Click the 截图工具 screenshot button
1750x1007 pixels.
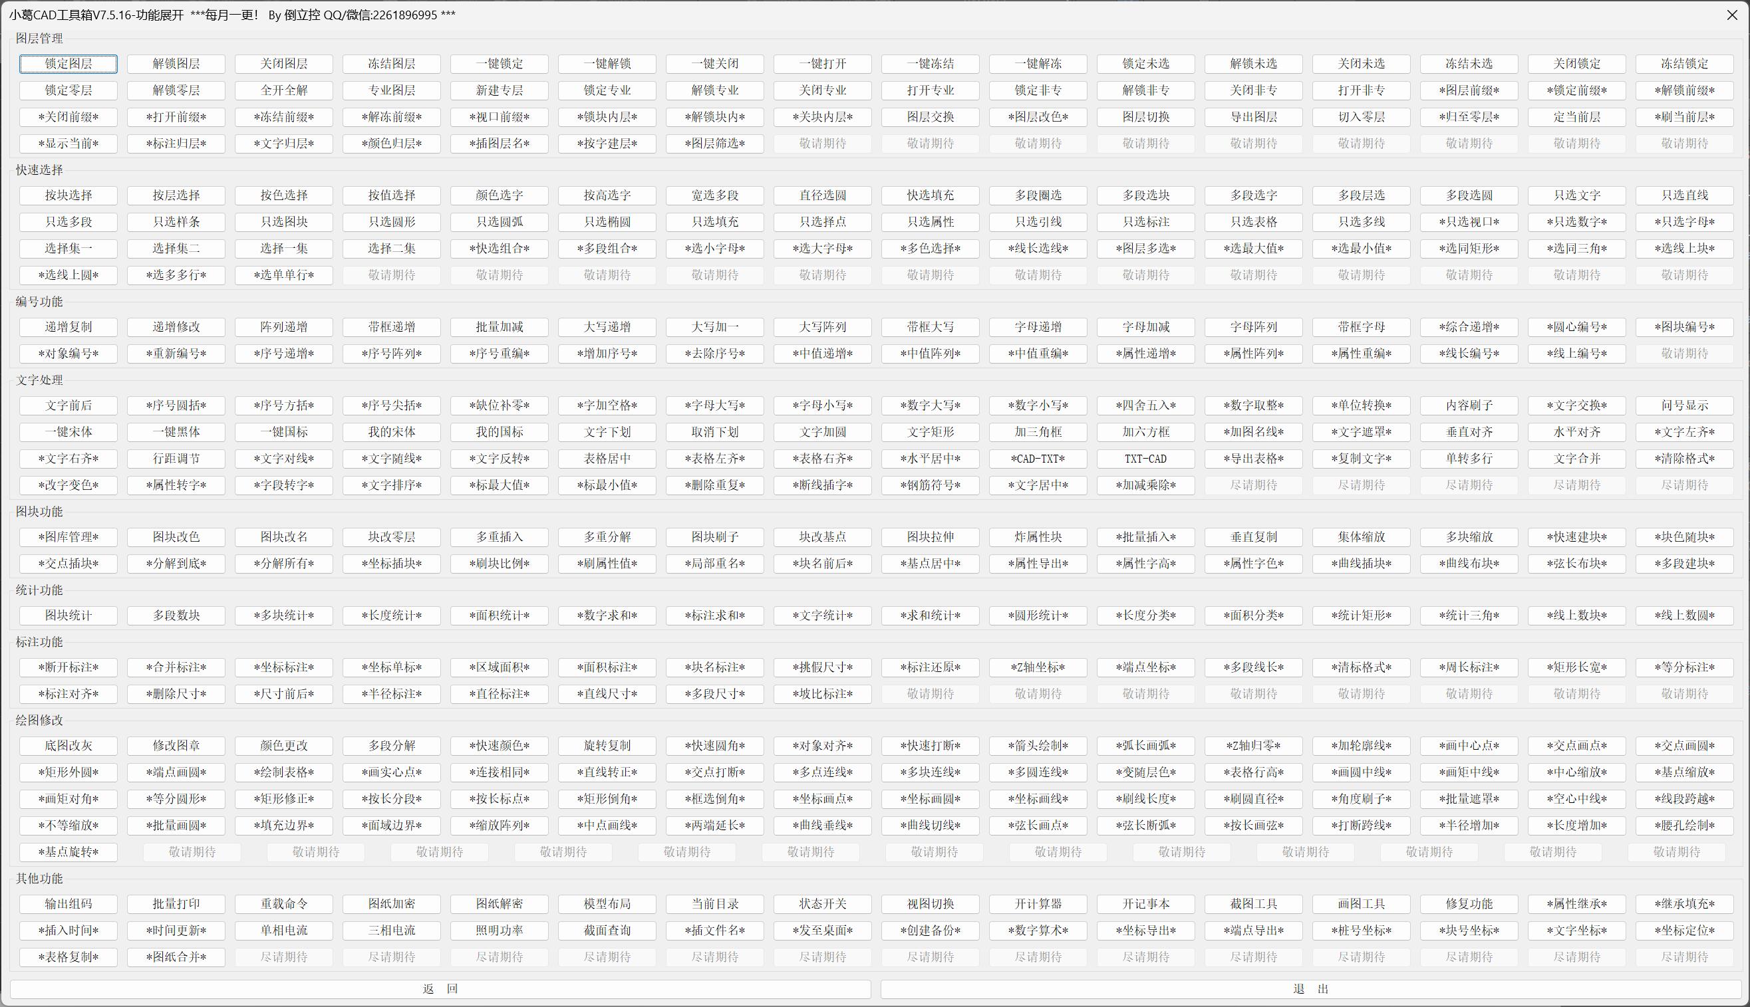(x=1253, y=904)
